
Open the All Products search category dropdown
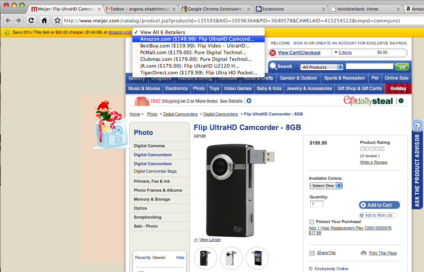coord(322,67)
